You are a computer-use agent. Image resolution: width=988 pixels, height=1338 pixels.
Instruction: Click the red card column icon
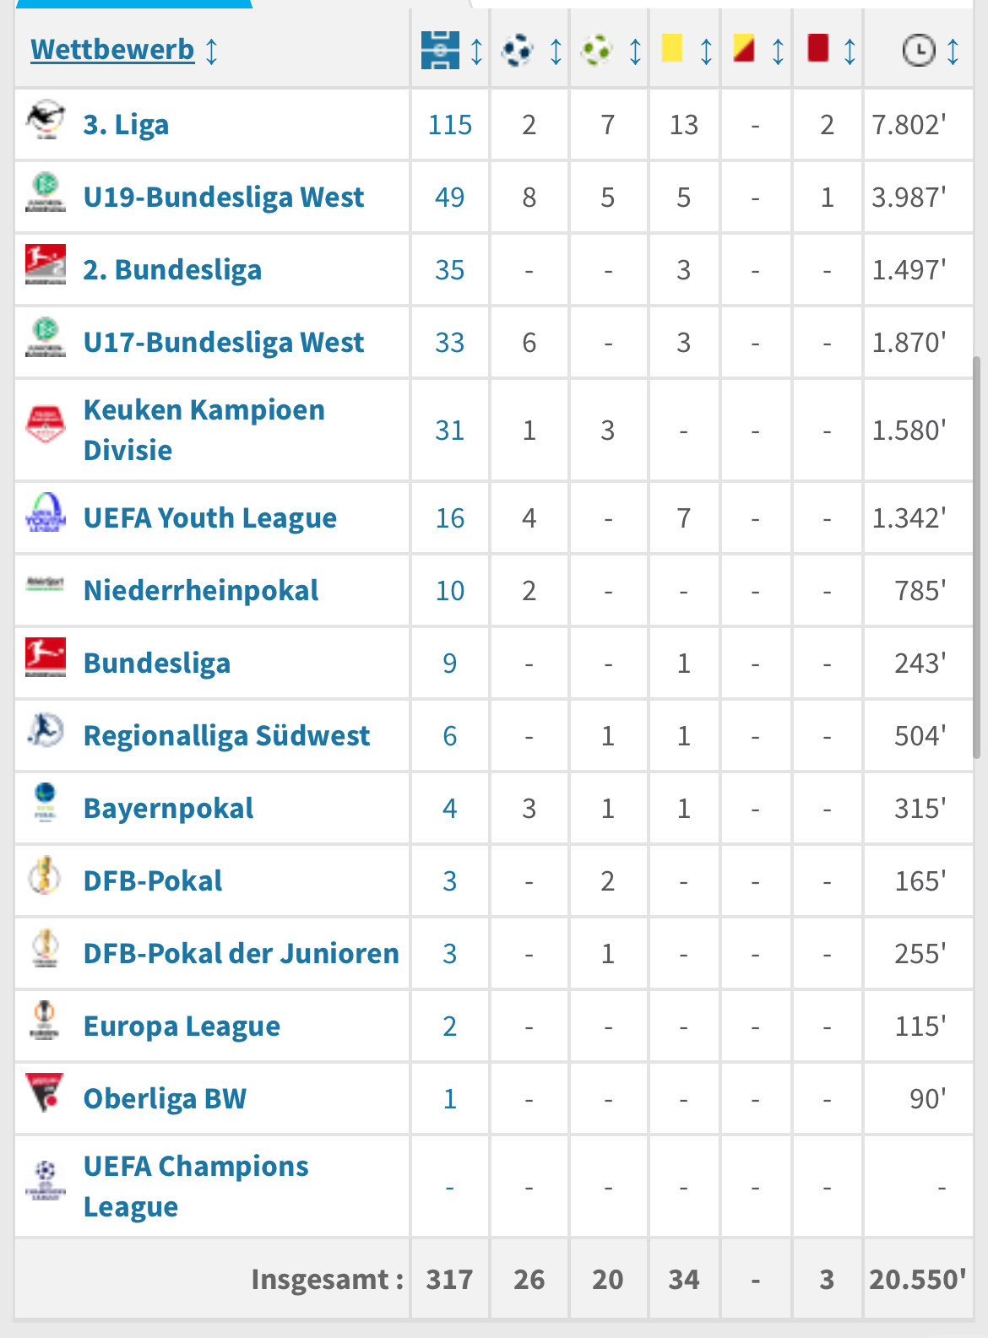(x=817, y=48)
